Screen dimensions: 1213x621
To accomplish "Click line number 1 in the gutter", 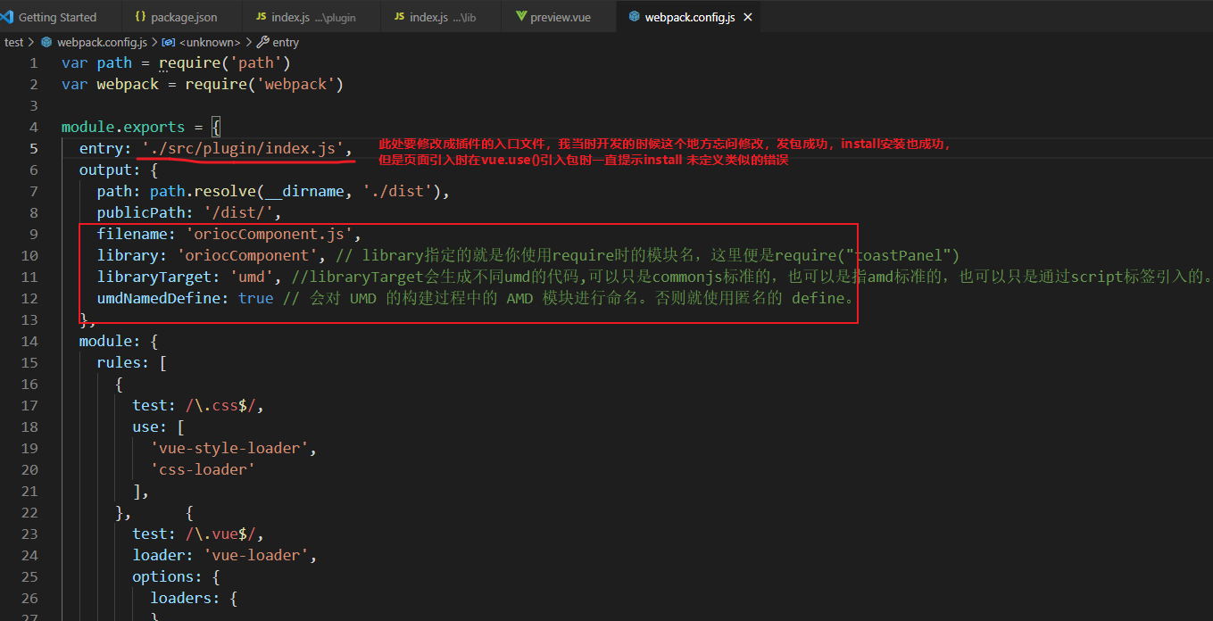I will pos(33,63).
